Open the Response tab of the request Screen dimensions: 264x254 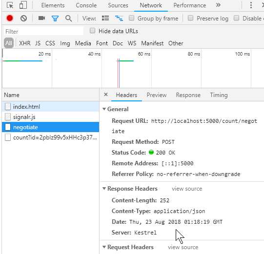pyautogui.click(x=188, y=95)
